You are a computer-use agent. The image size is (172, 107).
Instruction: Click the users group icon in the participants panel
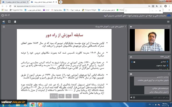[131, 57]
